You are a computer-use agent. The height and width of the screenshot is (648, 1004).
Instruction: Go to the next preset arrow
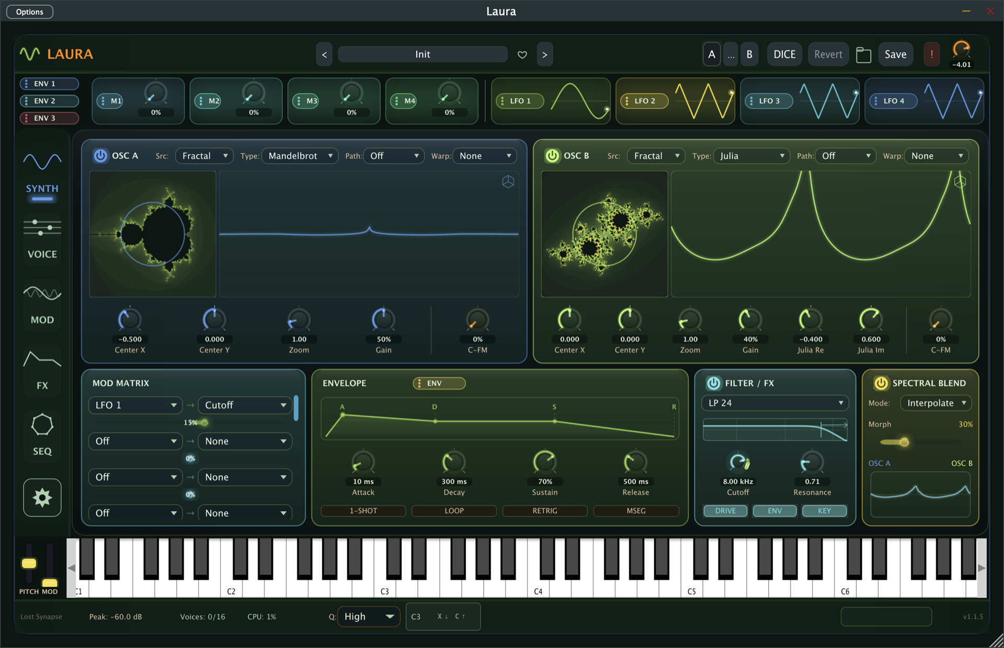[x=544, y=54]
